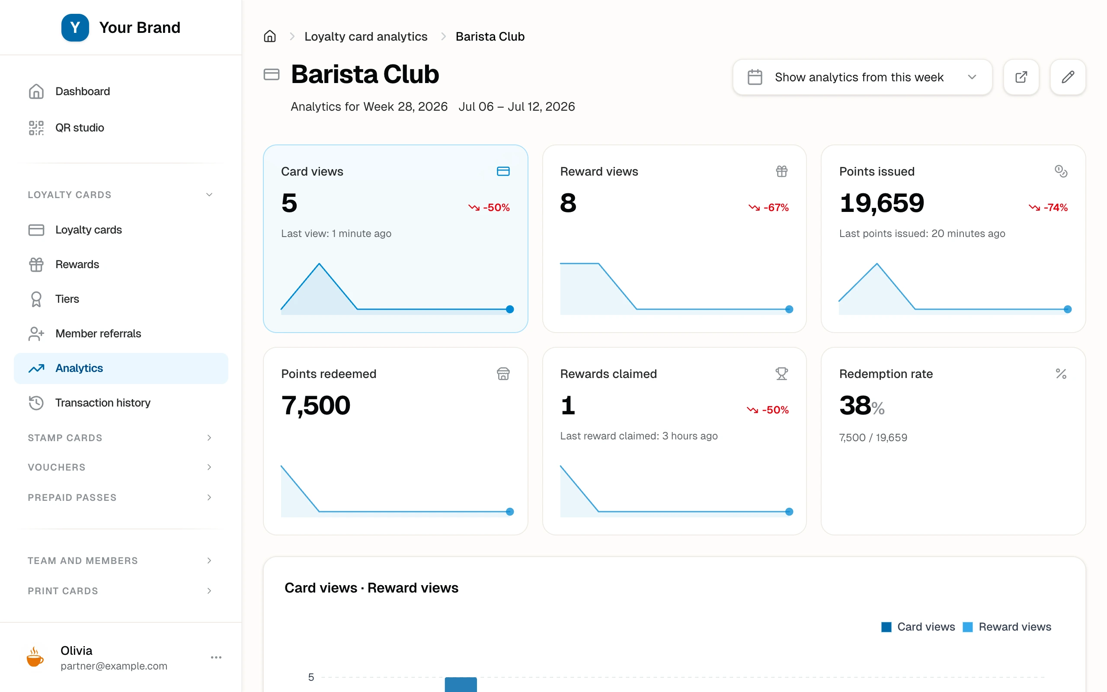Image resolution: width=1107 pixels, height=692 pixels.
Task: Click the Points issued sparkline end point
Action: pyautogui.click(x=1068, y=309)
